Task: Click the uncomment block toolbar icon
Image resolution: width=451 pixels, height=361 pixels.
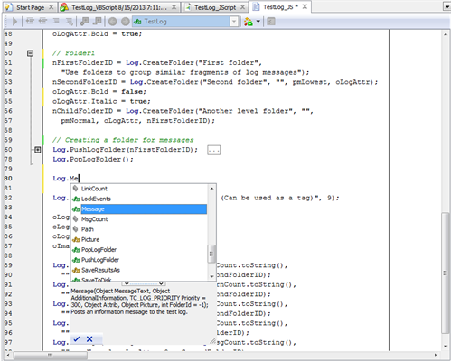Action: [x=69, y=21]
